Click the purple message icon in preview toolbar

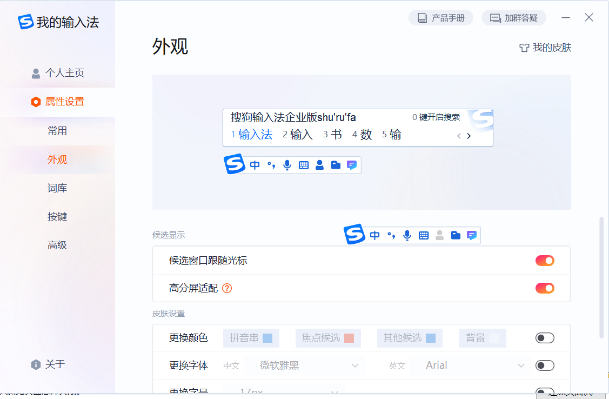pos(352,165)
